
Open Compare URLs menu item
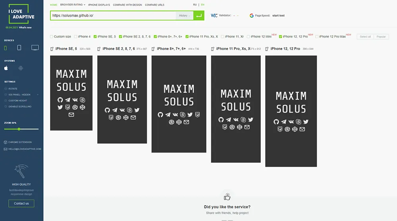[x=154, y=5]
